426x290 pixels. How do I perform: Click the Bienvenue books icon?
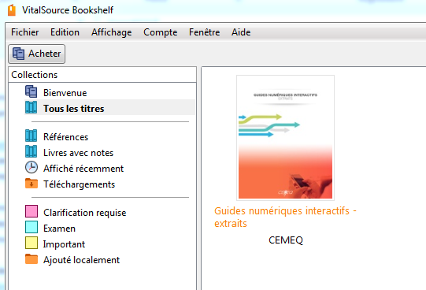click(31, 91)
